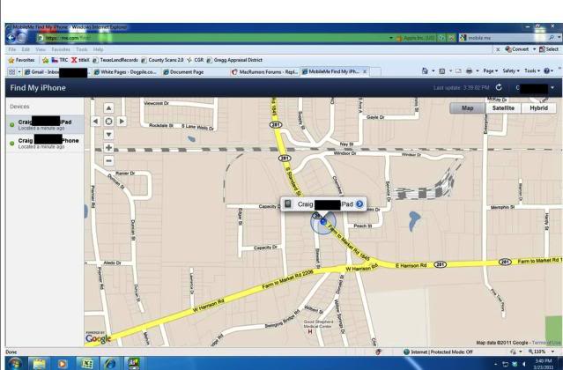This screenshot has width=563, height=370.
Task: Click the Good Shepherd Medical Center label
Action: click(318, 324)
